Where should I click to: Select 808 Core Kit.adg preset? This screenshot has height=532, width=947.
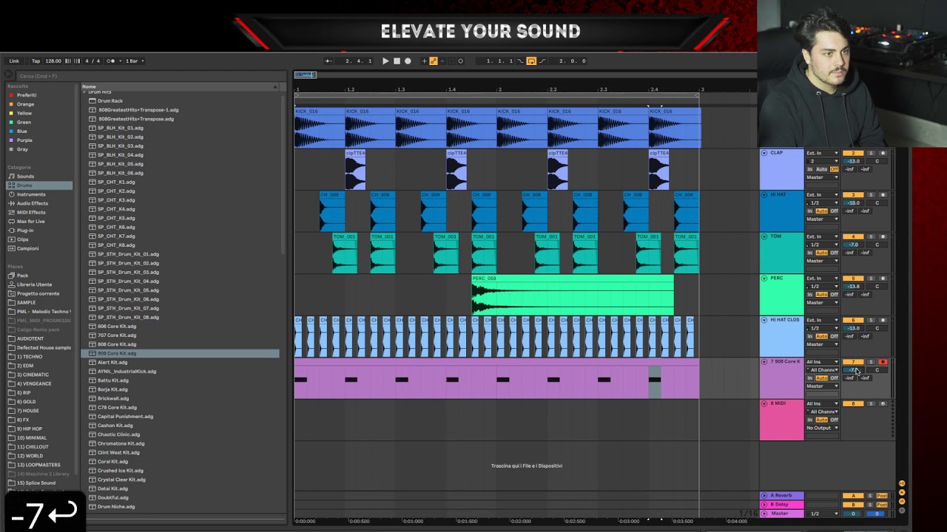[x=117, y=344]
